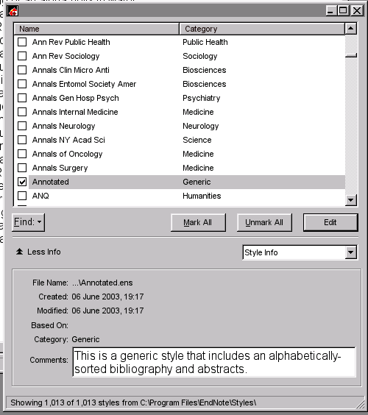Select the Annals Neurology style name
368x415 pixels.
coord(63,126)
